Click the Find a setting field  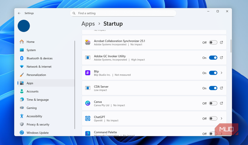pyautogui.click(x=123, y=13)
